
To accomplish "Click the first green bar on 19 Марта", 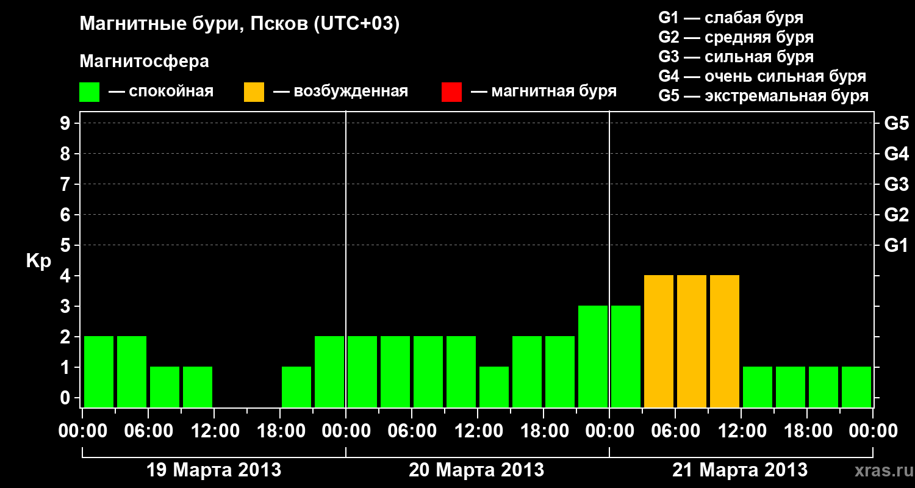I will point(99,371).
